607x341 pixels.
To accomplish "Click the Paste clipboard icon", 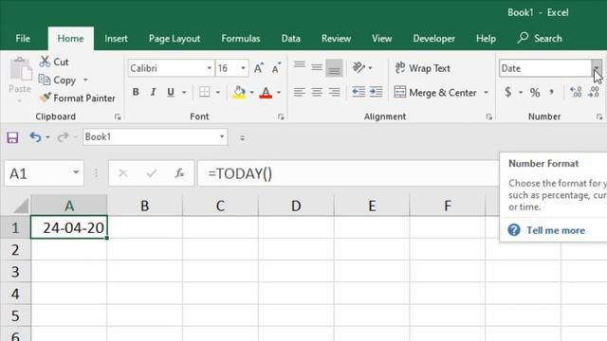I will click(x=20, y=69).
